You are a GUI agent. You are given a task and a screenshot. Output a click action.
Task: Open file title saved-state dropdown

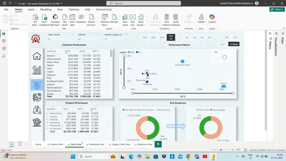click(x=61, y=4)
